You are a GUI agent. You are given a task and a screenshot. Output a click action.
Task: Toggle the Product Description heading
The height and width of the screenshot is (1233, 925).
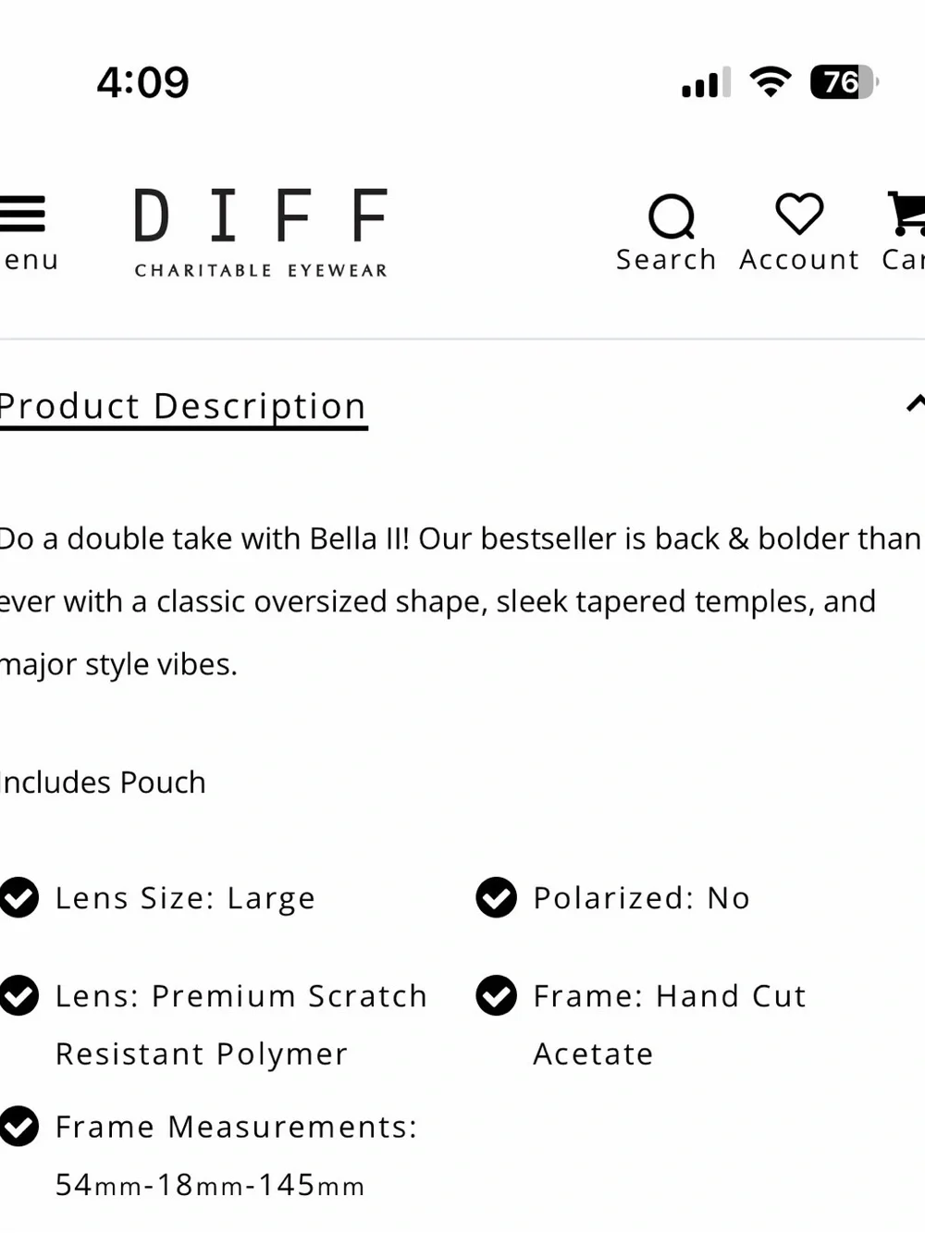pyautogui.click(x=183, y=407)
